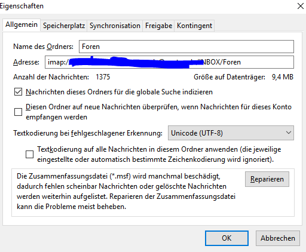The image size is (306, 252).
Task: Close the Eigenschaften dialog with the X
Action: click(301, 6)
